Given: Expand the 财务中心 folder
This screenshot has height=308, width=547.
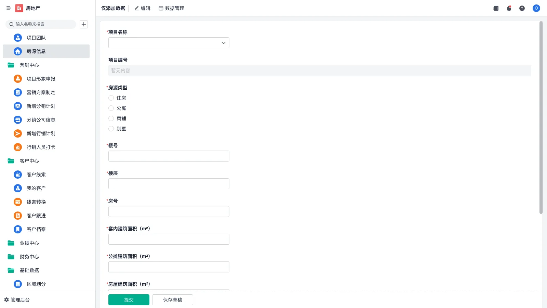Looking at the screenshot, I should [x=11, y=257].
